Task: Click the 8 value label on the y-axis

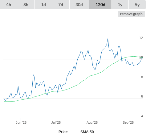Action: (x=142, y=77)
